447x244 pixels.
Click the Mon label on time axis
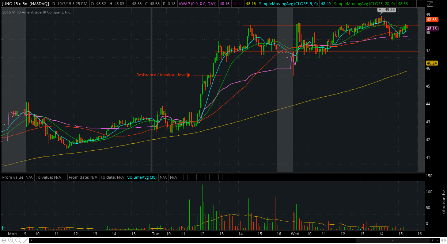pos(12,234)
